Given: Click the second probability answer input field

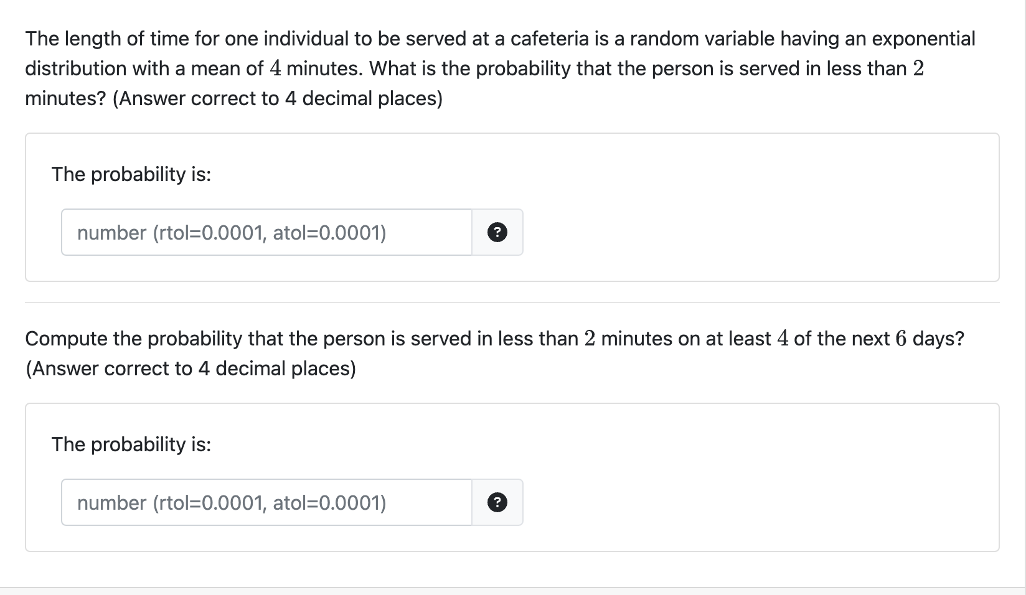Looking at the screenshot, I should coord(266,502).
